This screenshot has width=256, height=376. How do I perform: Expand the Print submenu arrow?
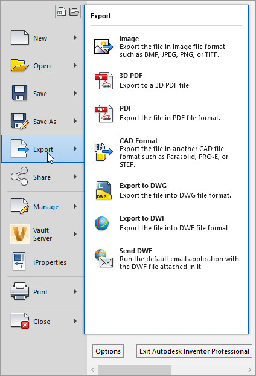(x=75, y=291)
